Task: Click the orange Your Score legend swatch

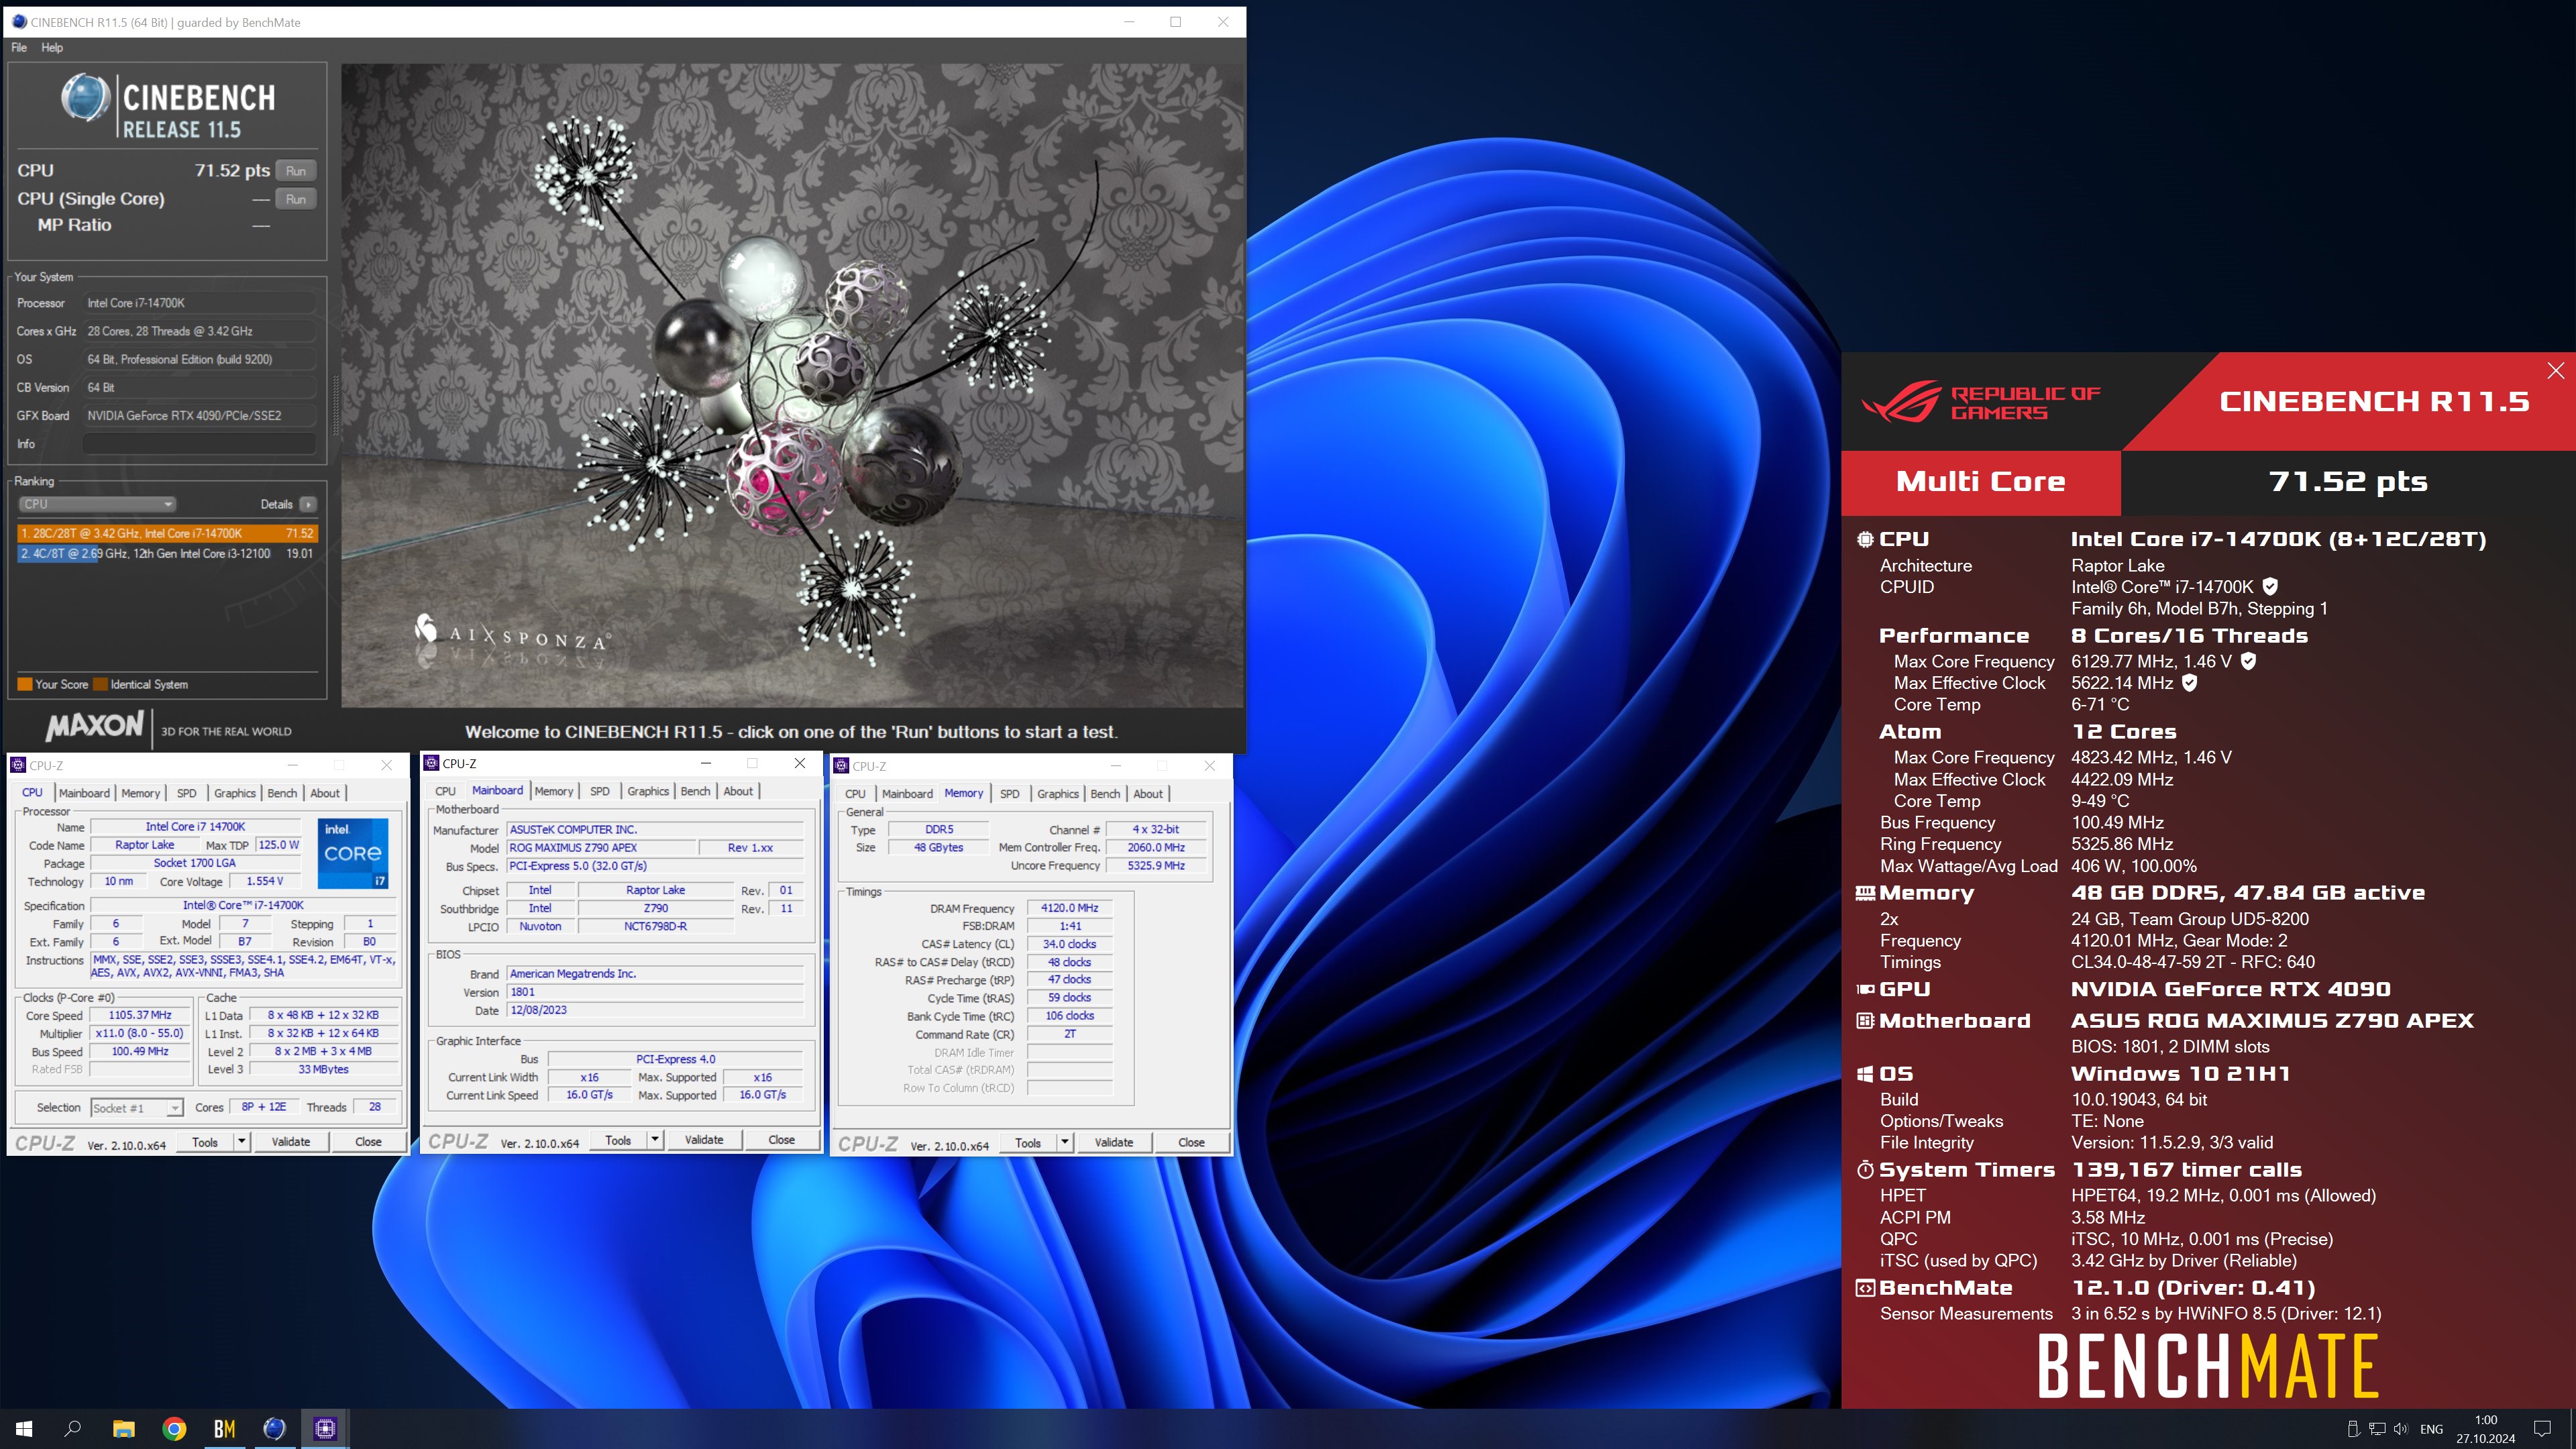Action: (25, 685)
